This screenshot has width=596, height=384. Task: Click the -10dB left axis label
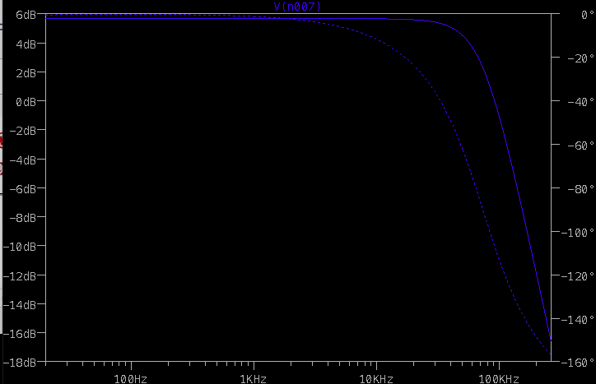coord(20,247)
